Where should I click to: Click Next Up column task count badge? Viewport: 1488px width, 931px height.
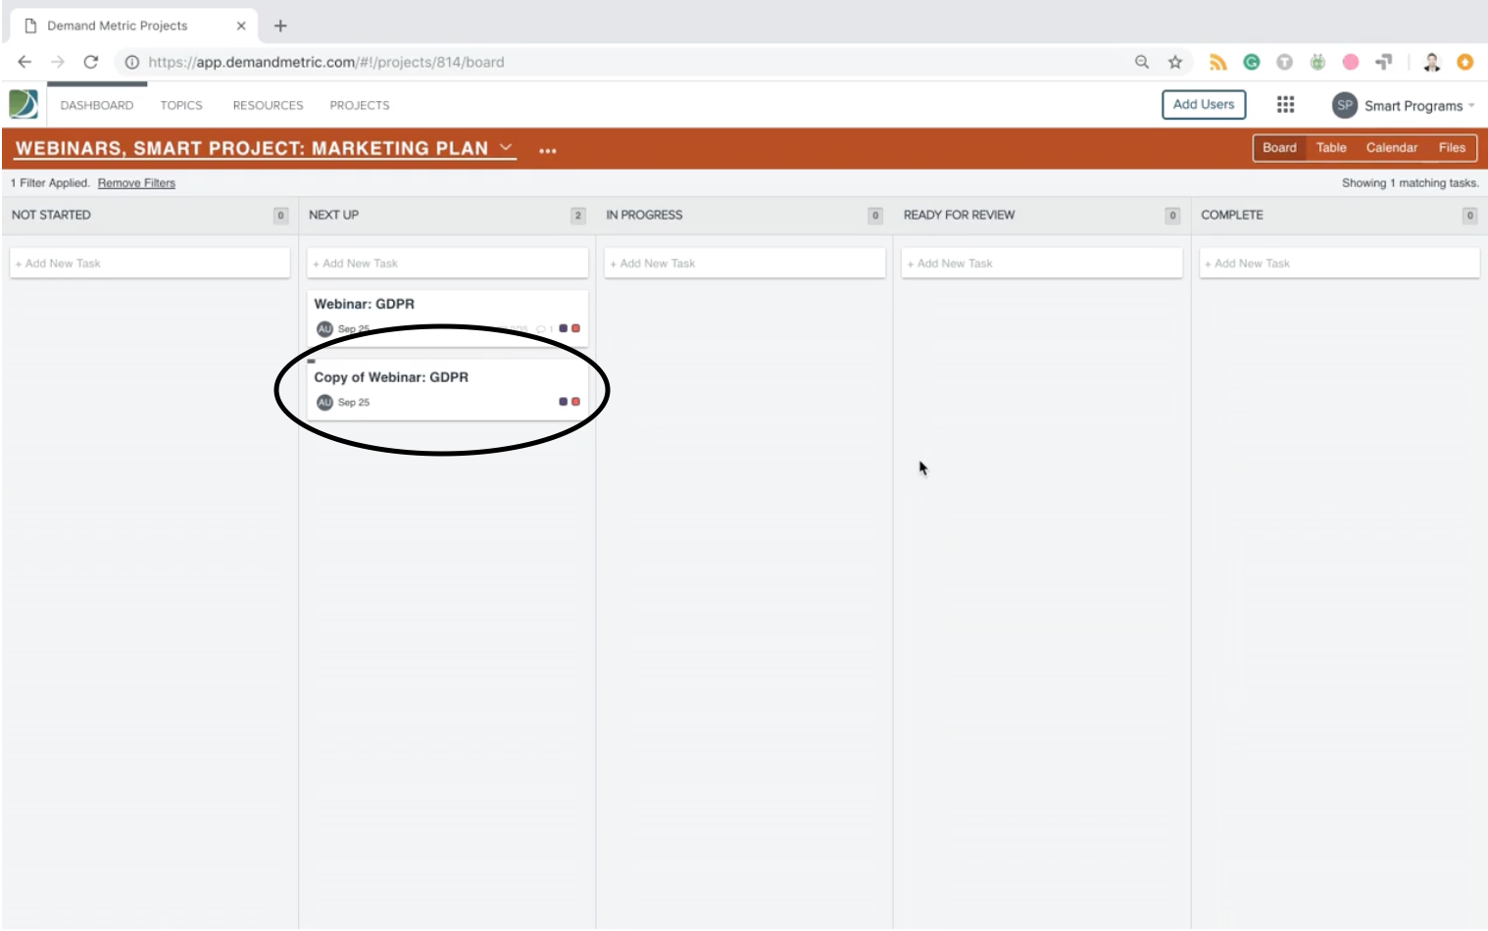pyautogui.click(x=578, y=216)
